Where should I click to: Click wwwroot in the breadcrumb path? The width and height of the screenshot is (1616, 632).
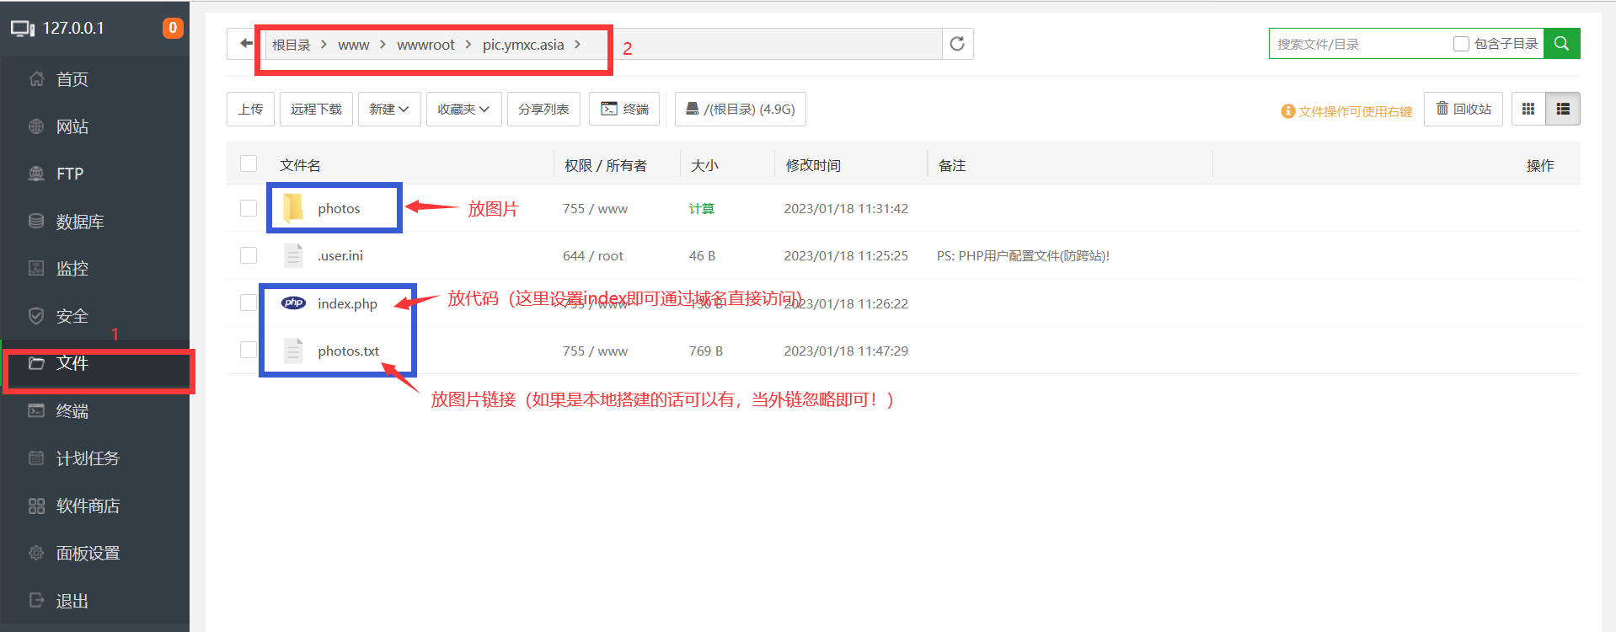(x=425, y=46)
